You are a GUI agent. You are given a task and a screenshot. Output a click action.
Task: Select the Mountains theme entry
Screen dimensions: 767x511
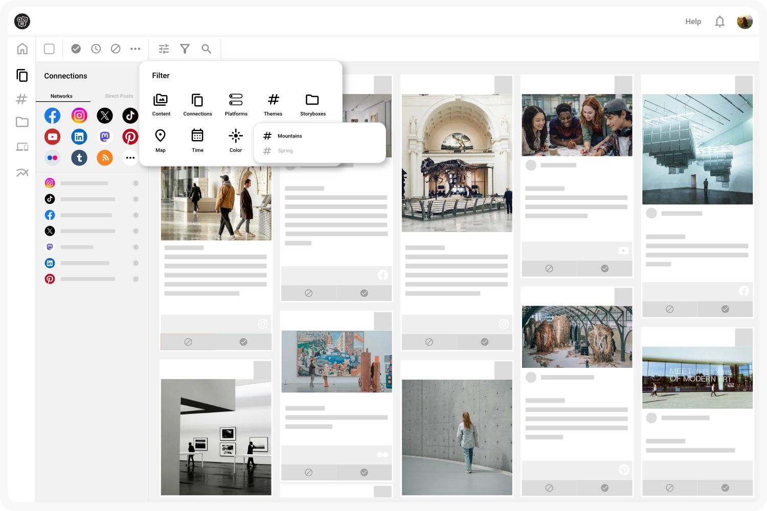pos(289,136)
